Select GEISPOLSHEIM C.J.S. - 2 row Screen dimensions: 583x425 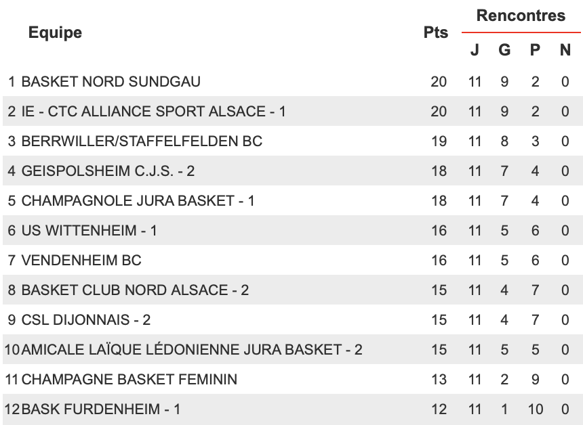coord(291,171)
